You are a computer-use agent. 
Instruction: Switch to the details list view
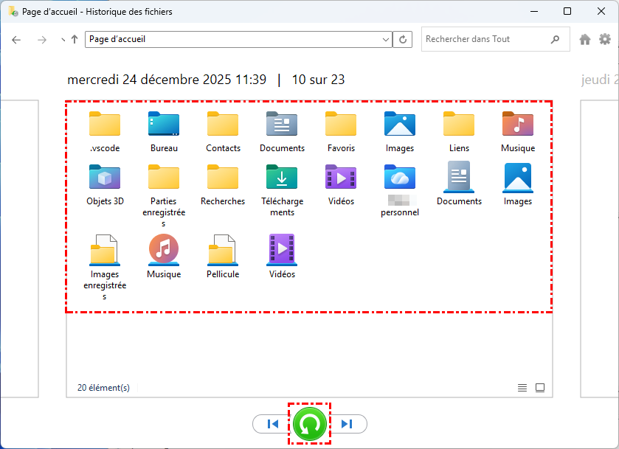click(x=522, y=388)
